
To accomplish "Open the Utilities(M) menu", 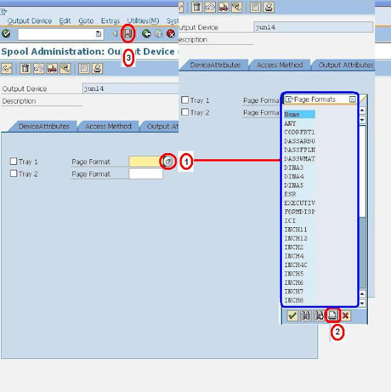I will (143, 21).
